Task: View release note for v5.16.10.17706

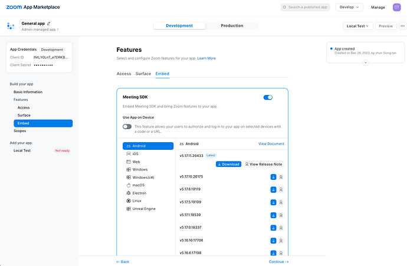Action: coord(281,241)
